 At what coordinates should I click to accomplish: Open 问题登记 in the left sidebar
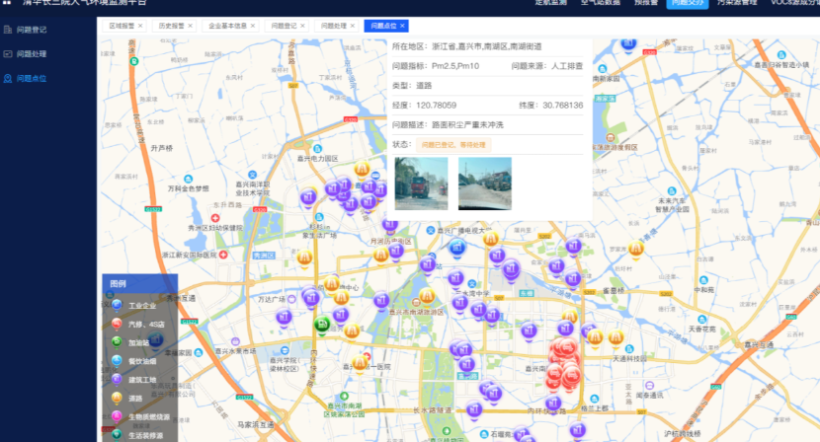tap(31, 30)
